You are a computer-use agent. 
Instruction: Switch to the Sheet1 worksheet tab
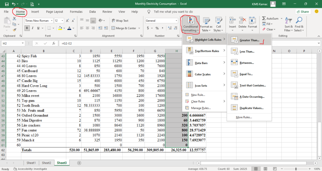pos(31,163)
